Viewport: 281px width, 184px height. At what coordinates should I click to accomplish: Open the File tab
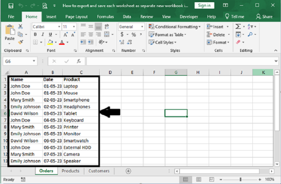11,16
